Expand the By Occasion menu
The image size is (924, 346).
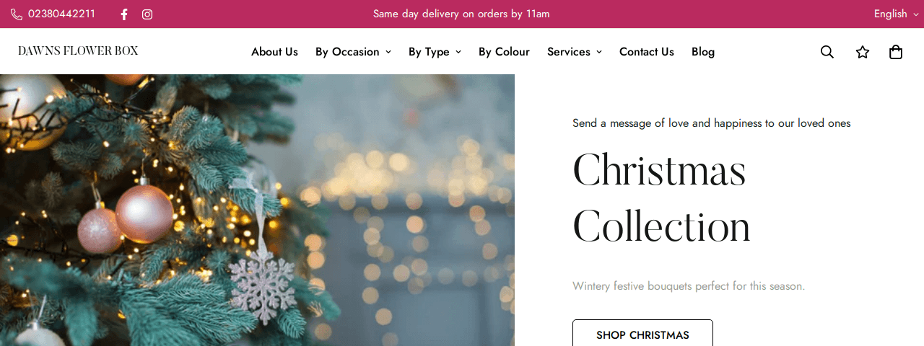point(353,52)
